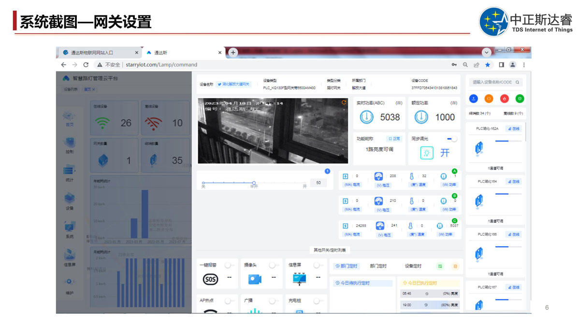Image resolution: width=580 pixels, height=326 pixels.
Task: Click the 湖北解放大道网关 device name tag
Action: coord(234,84)
